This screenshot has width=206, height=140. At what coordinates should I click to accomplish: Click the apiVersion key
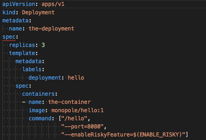pyautogui.click(x=19, y=4)
